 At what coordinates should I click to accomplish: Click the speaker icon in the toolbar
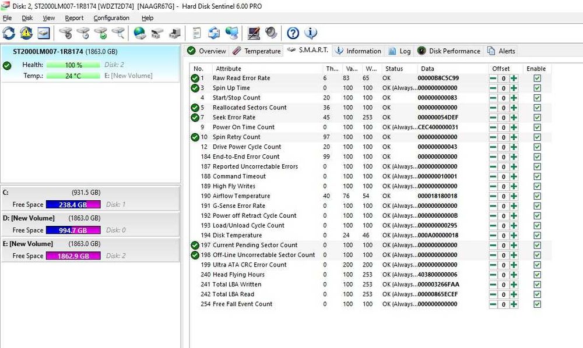[271, 33]
